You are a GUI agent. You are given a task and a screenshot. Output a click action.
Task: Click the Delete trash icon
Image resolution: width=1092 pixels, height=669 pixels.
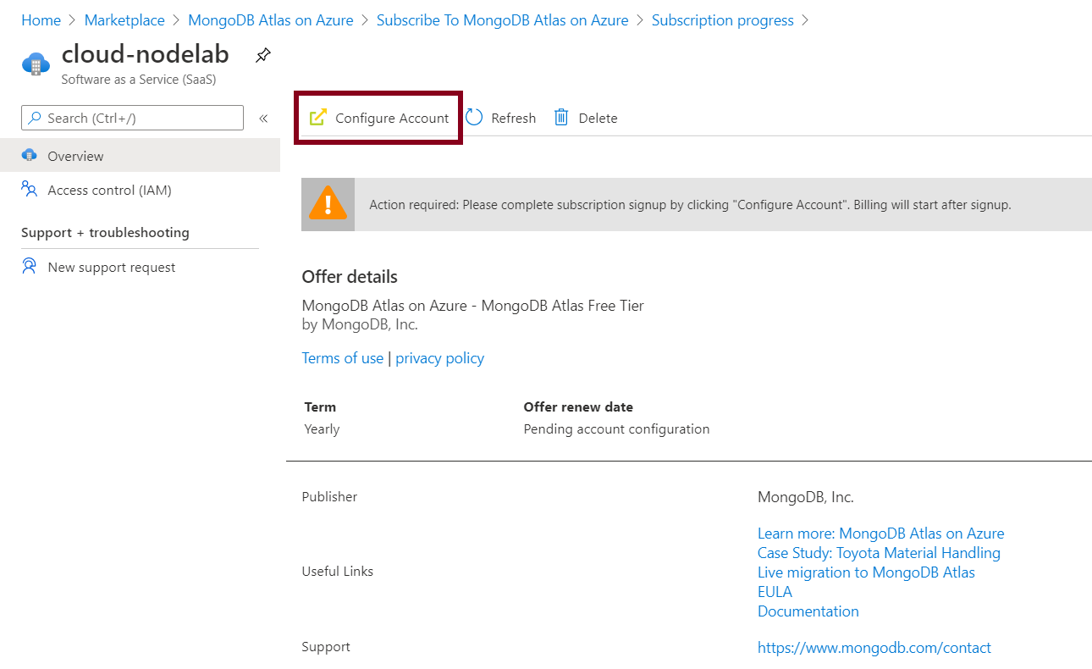tap(560, 117)
